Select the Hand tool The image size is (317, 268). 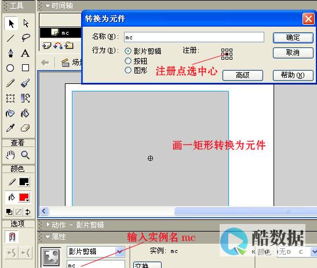click(10, 155)
